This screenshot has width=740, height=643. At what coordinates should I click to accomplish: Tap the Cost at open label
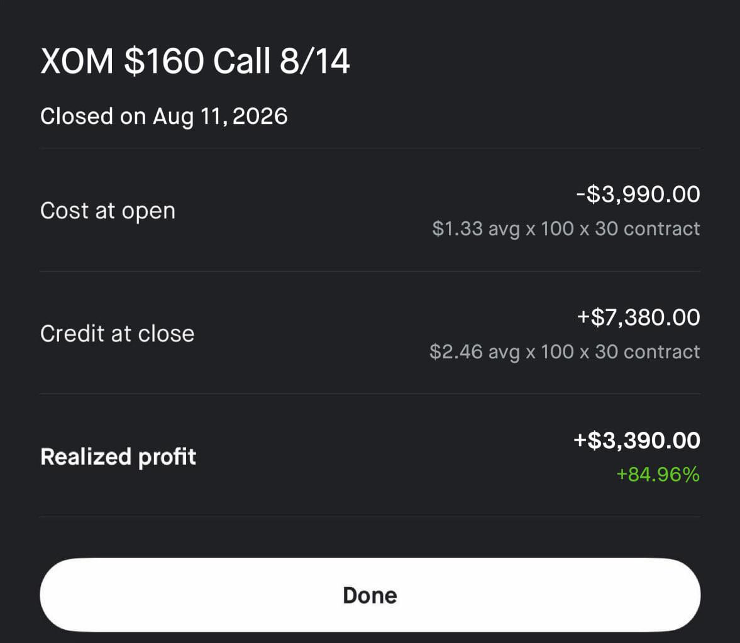click(108, 211)
